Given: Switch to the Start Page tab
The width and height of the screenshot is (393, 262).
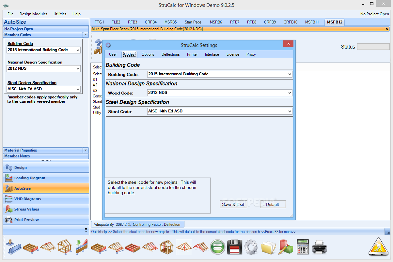Looking at the screenshot, I should point(193,22).
